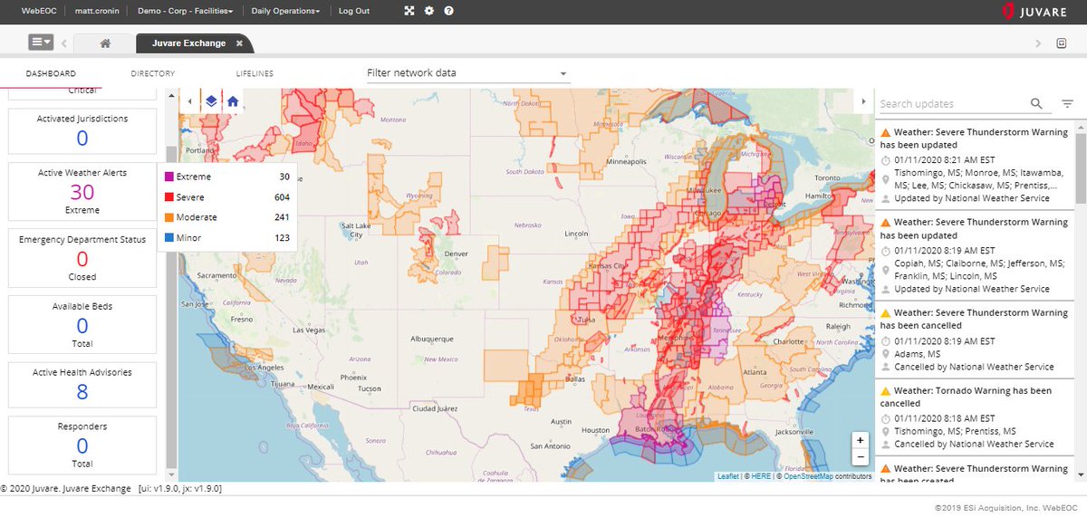
Task: Click the Moderate count 241
Action: 282,217
